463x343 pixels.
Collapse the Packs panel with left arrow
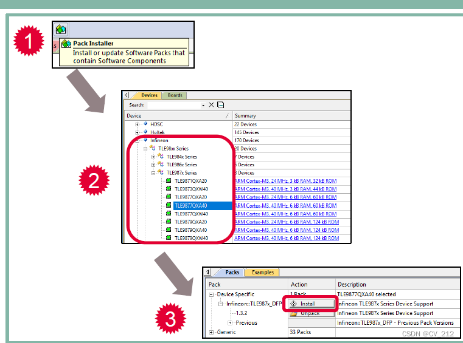(208, 272)
